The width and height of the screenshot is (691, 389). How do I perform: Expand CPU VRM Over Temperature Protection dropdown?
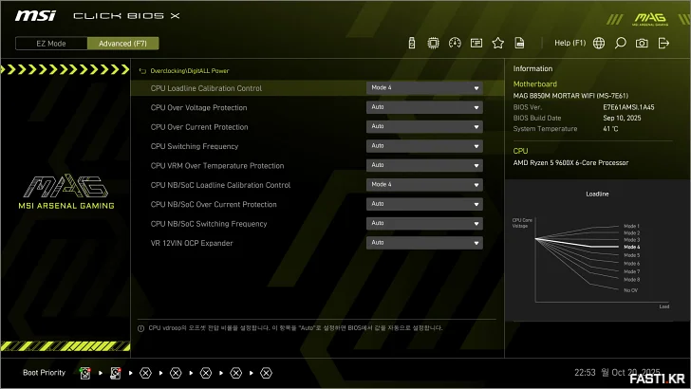pyautogui.click(x=424, y=166)
